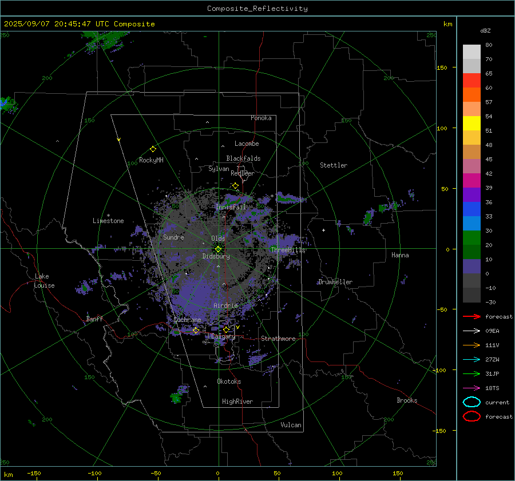
Task: Click the red 65 dBZ color swatch
Action: [x=472, y=80]
